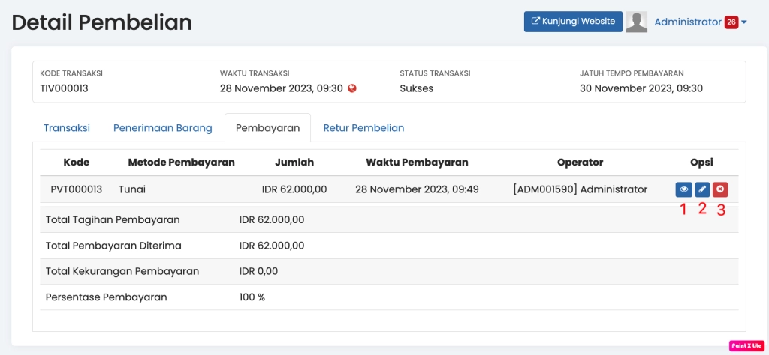Click due date 30 November 2023, 09:30
769x355 pixels.
point(641,88)
